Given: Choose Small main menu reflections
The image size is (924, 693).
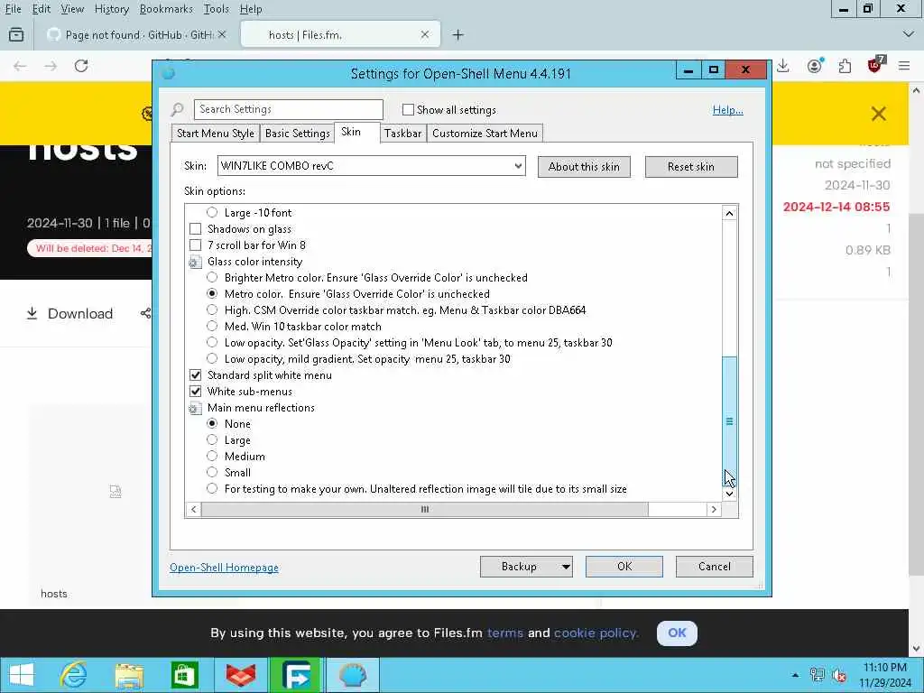Looking at the screenshot, I should pyautogui.click(x=212, y=472).
